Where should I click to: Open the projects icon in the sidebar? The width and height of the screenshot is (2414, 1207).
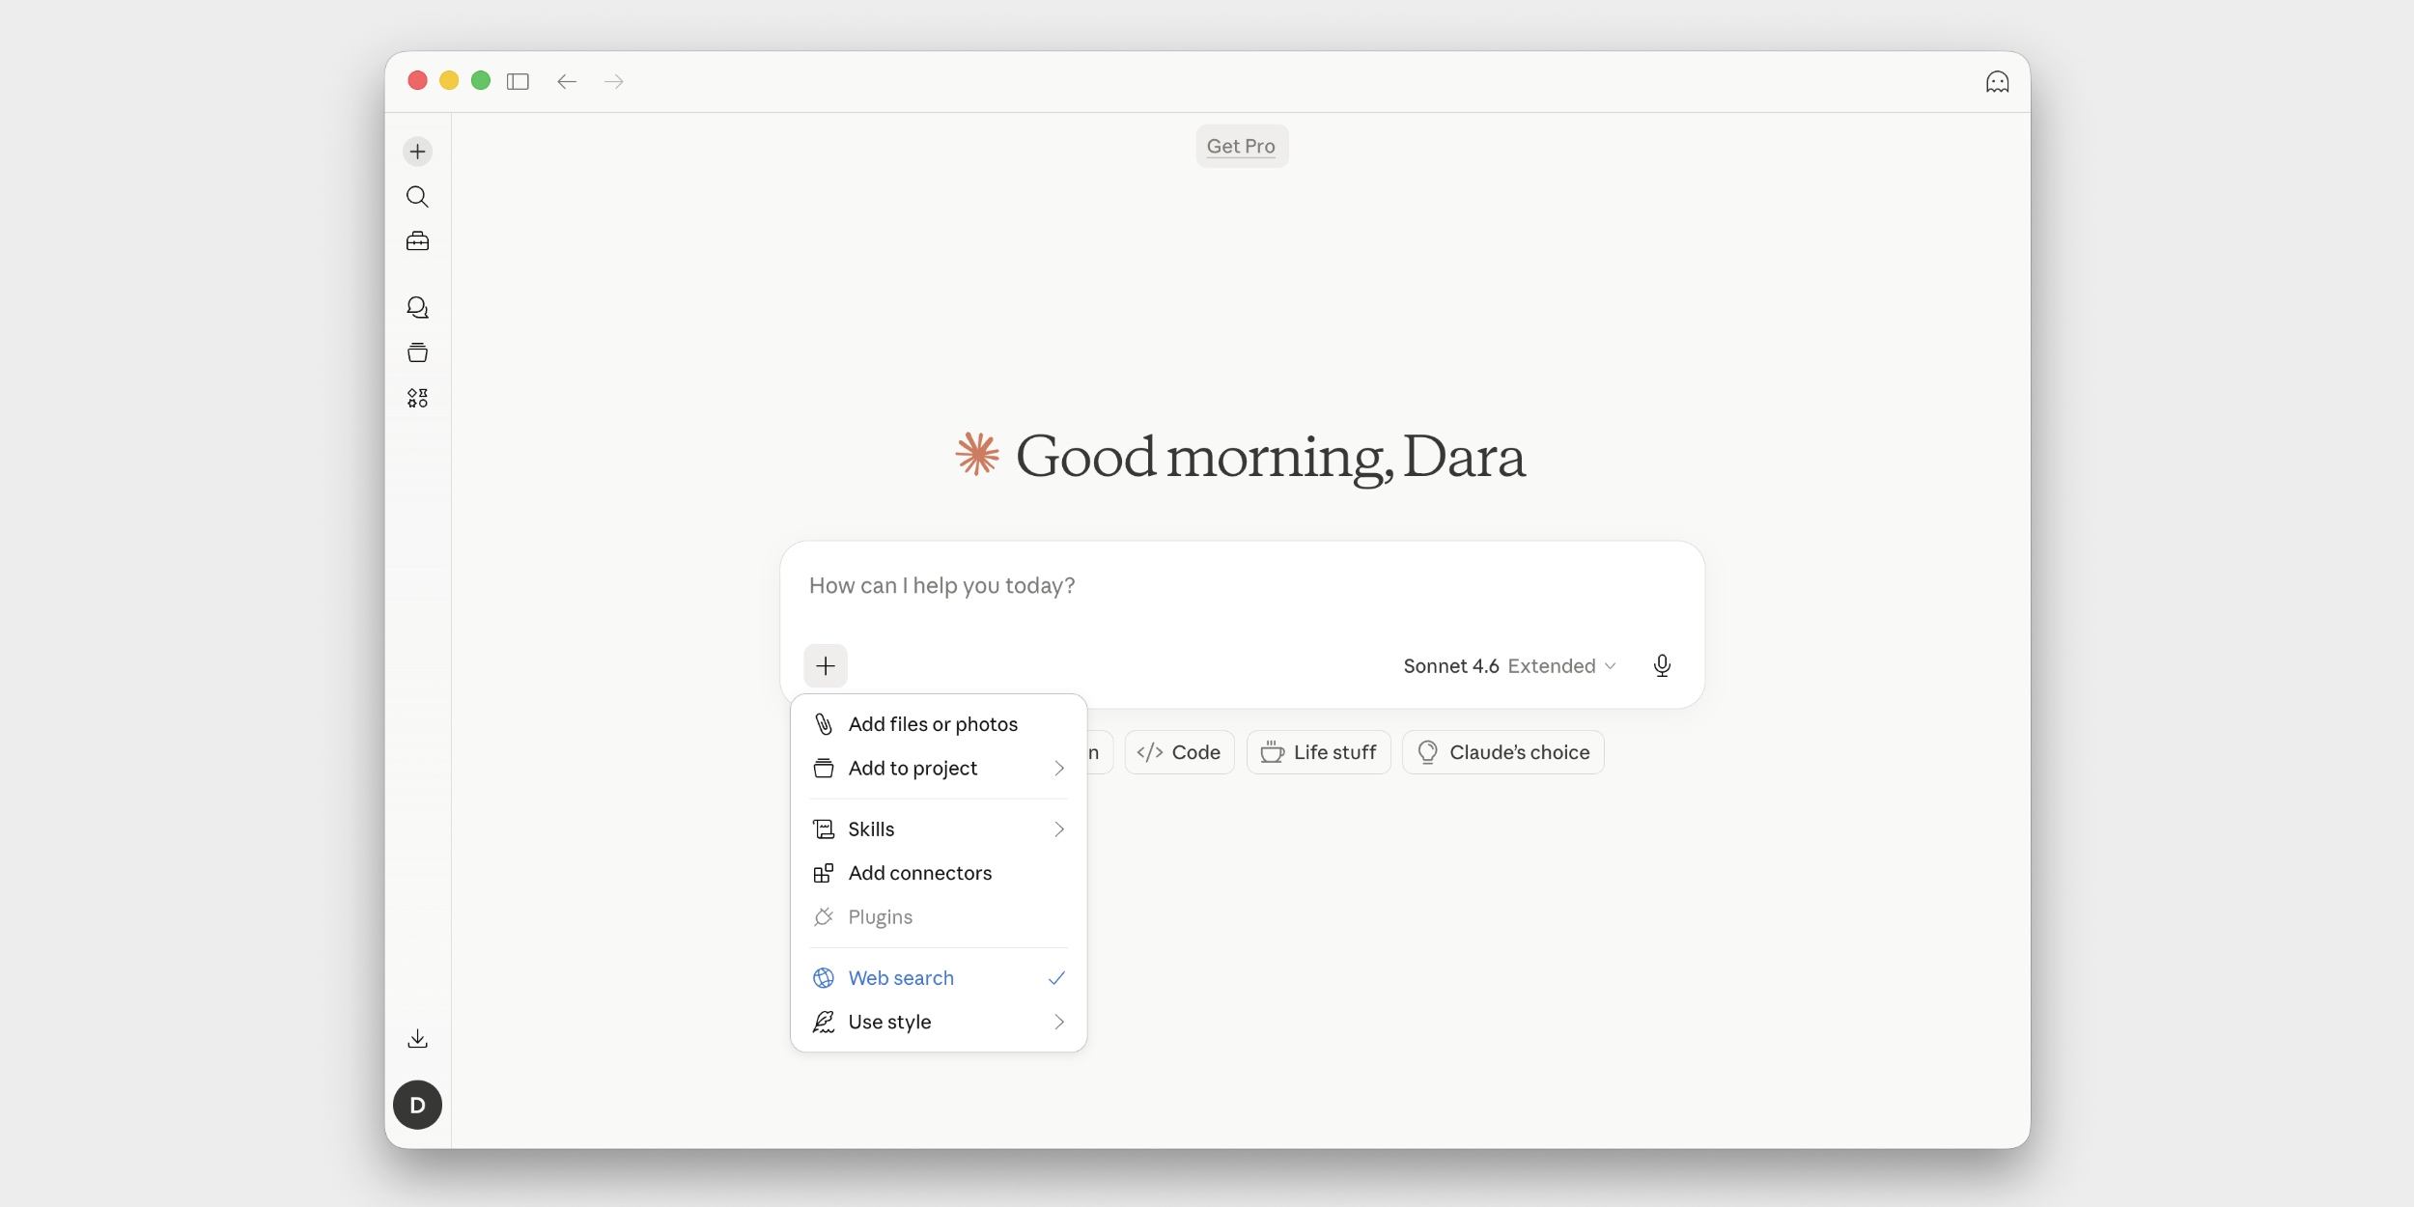(417, 353)
